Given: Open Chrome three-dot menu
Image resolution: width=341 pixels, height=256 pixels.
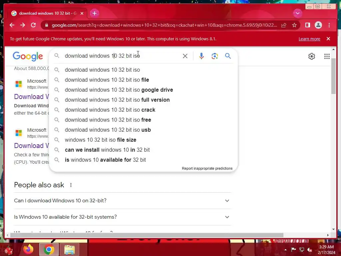Looking at the screenshot, I should pos(329,25).
